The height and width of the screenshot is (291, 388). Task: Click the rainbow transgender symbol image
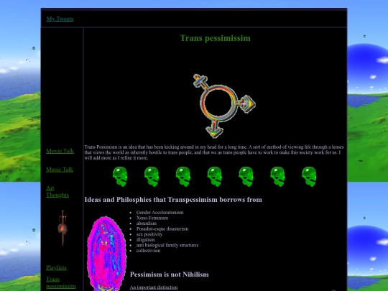click(x=224, y=106)
